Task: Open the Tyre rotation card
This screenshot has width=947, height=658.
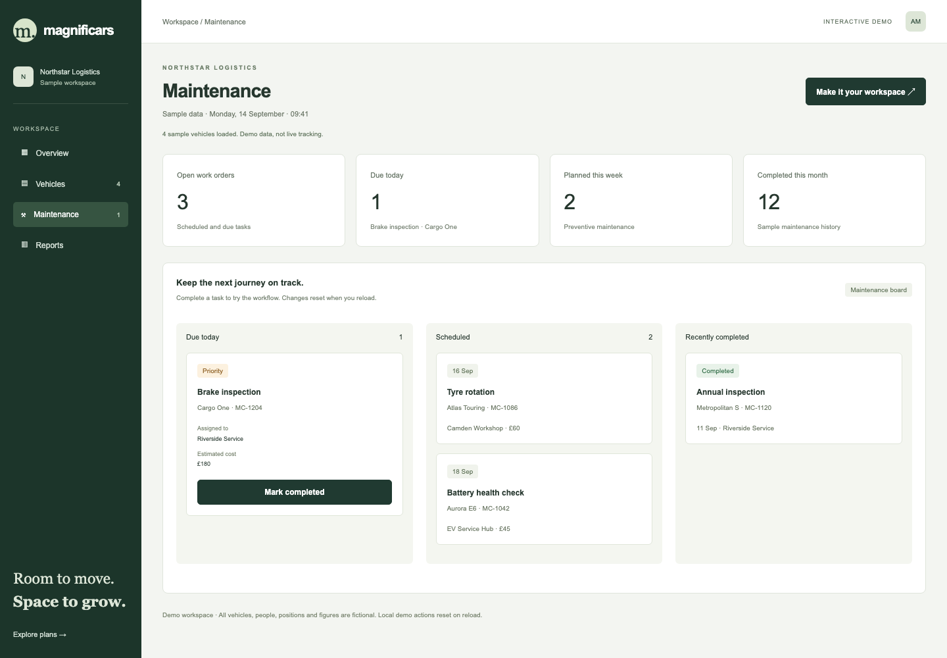Action: (544, 398)
